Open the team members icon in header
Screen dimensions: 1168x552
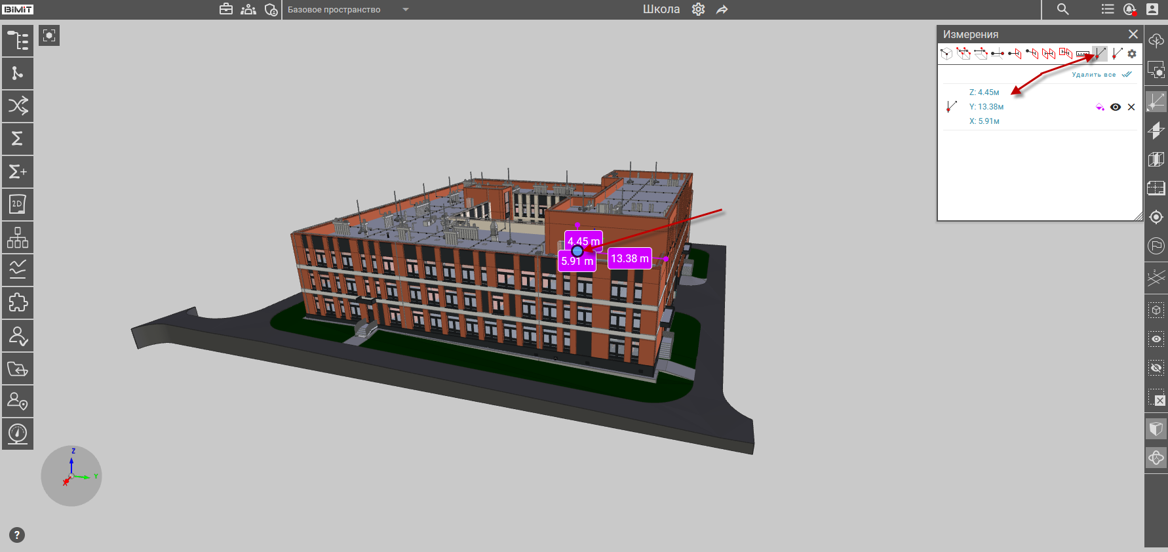click(x=248, y=9)
